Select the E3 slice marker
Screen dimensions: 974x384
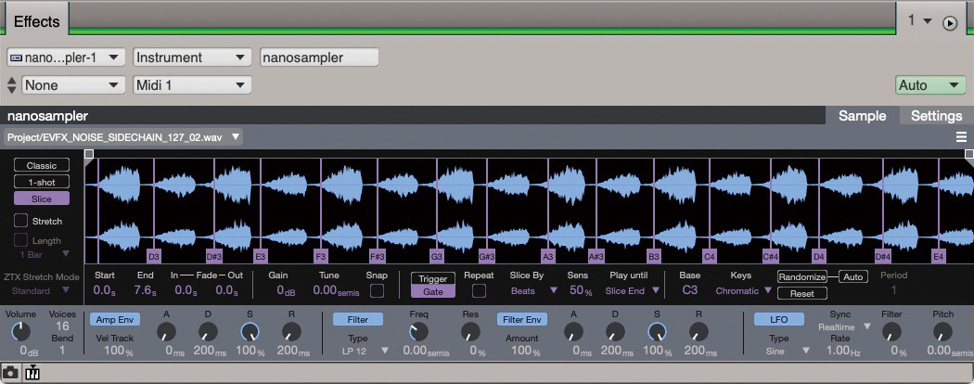coord(261,256)
